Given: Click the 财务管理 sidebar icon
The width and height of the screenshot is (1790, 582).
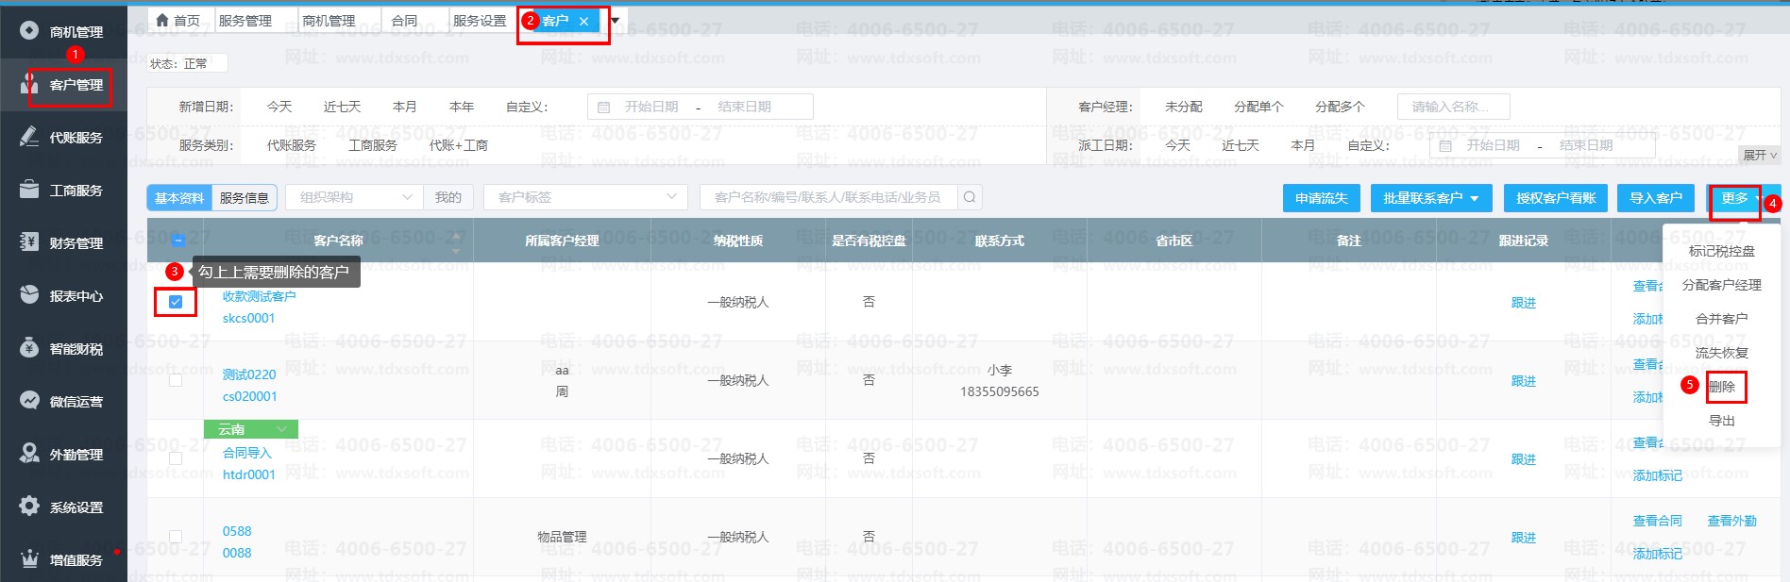Looking at the screenshot, I should pyautogui.click(x=29, y=242).
